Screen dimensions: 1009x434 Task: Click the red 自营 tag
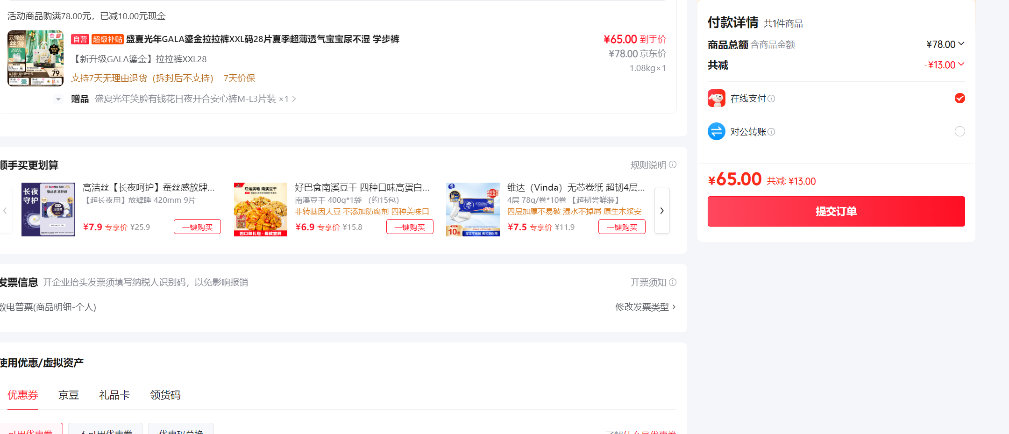[x=80, y=39]
